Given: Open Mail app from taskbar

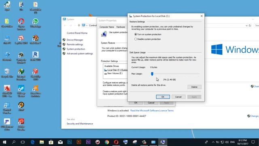Looking at the screenshot, I should [x=60, y=142].
